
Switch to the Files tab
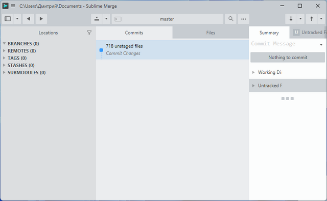point(211,33)
